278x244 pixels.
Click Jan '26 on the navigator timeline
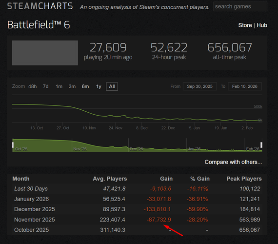click(194, 149)
